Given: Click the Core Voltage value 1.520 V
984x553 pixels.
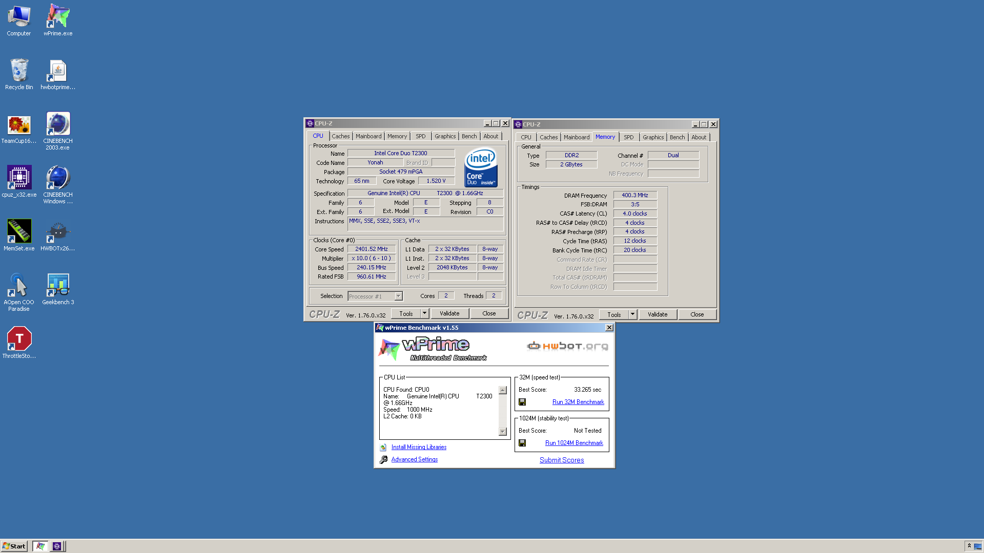Looking at the screenshot, I should pos(436,181).
